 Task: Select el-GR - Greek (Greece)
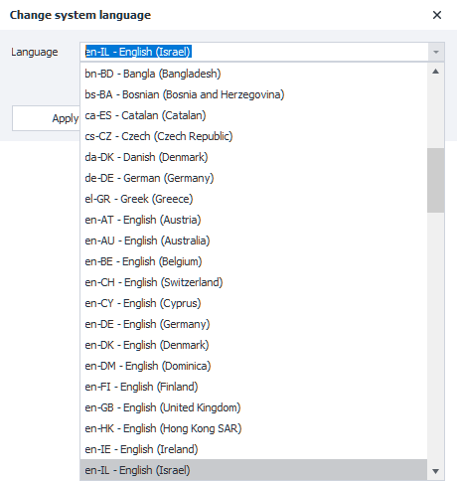(253, 199)
